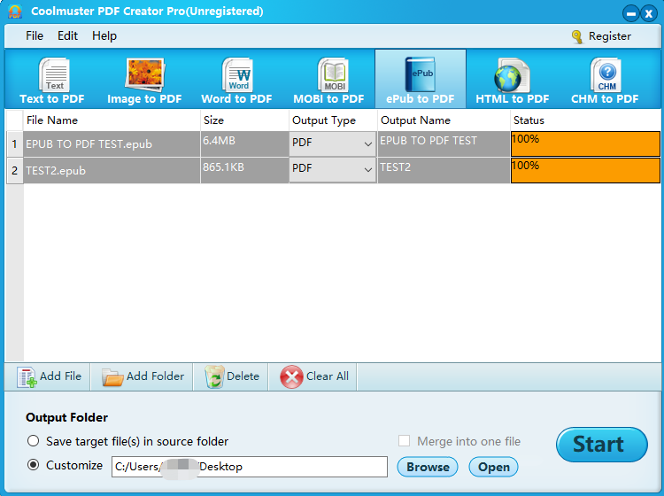Click the Browse button
This screenshot has height=496, width=664.
428,467
